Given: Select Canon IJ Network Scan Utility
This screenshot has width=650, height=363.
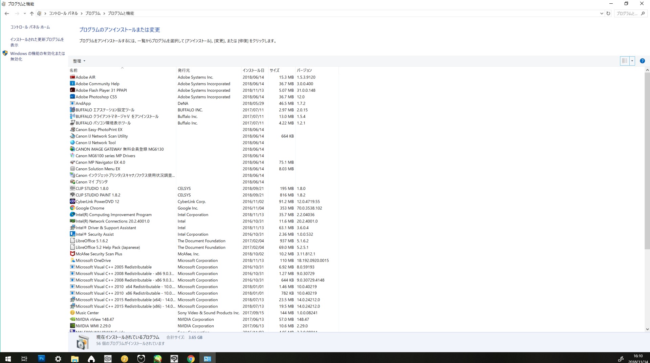Looking at the screenshot, I should coord(204,136).
